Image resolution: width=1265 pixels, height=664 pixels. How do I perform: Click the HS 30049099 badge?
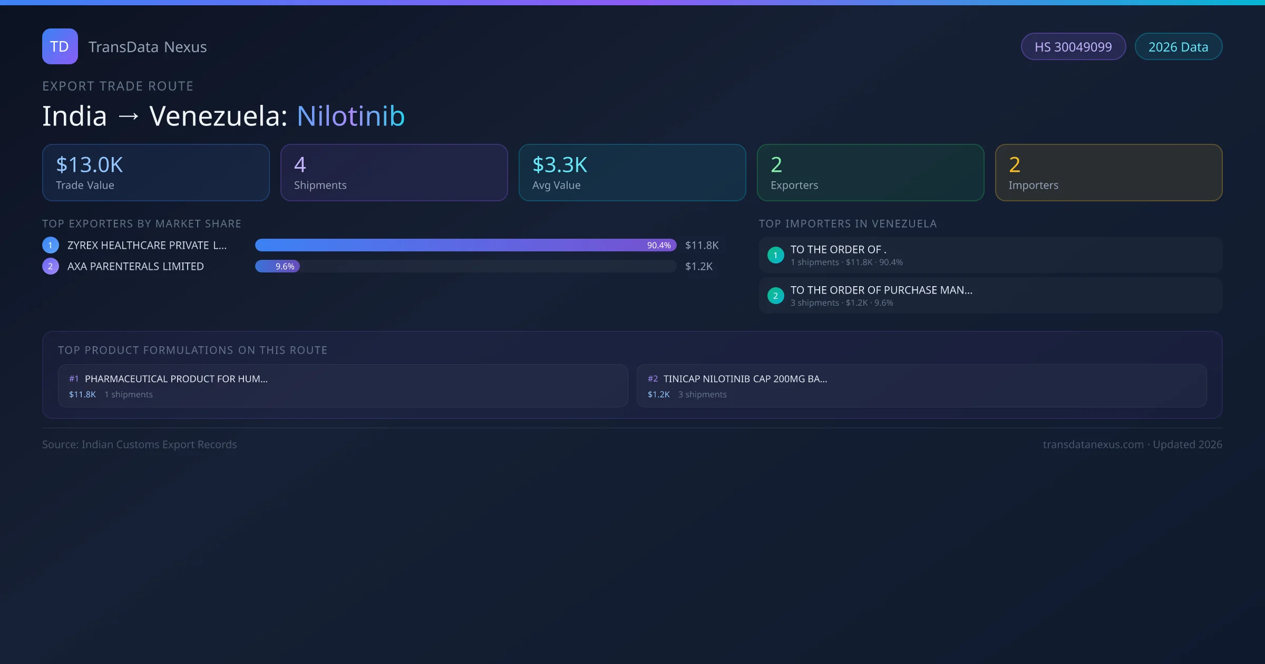coord(1073,47)
